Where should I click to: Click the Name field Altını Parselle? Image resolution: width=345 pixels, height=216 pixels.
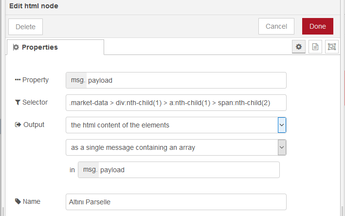(x=176, y=202)
